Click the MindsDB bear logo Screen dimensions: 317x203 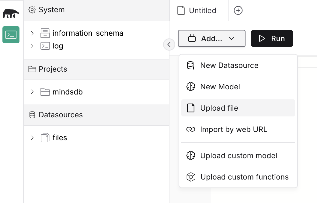click(x=11, y=13)
